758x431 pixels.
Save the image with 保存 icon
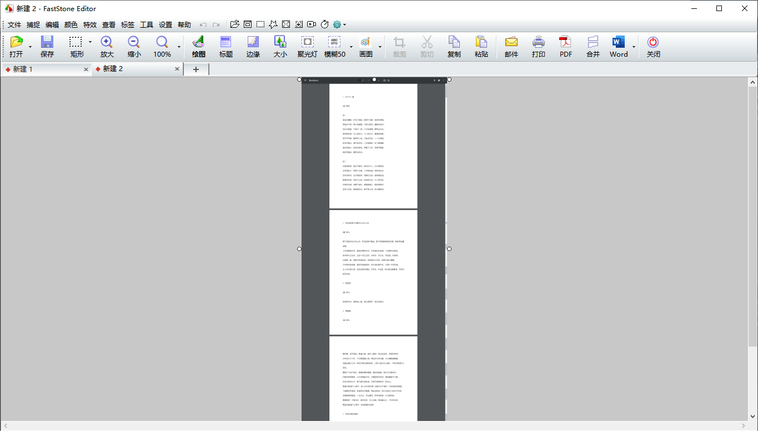tap(47, 47)
